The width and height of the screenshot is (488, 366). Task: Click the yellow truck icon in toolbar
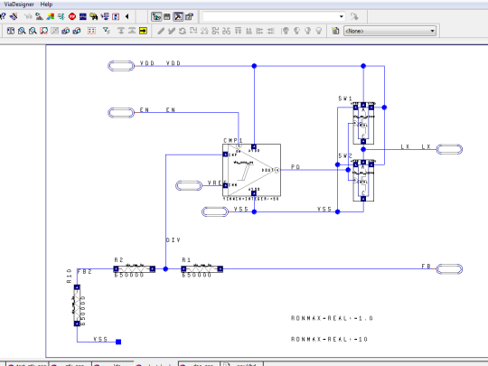pos(94,16)
